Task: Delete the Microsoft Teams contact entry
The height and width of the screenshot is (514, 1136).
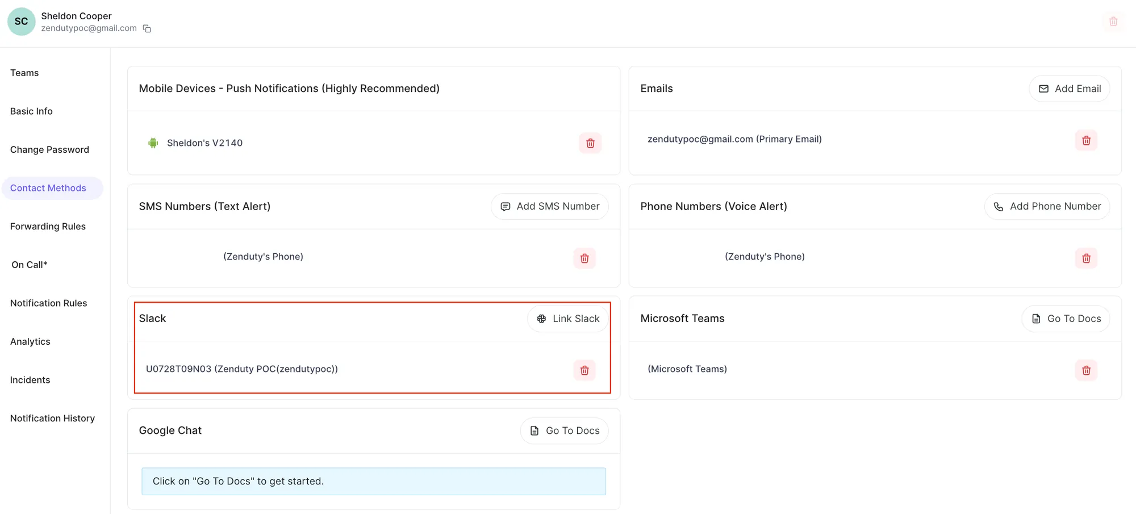Action: [x=1086, y=370]
